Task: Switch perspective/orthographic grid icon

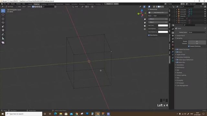Action: (x=145, y=29)
